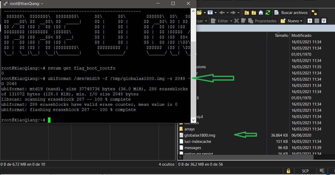This screenshot has width=335, height=175.
Task: Click the 16/03/2021 11:39 modified date
Action: pyautogui.click(x=306, y=148)
